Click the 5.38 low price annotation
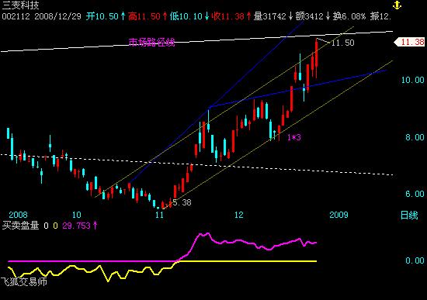This screenshot has height=300, width=427. [x=182, y=202]
